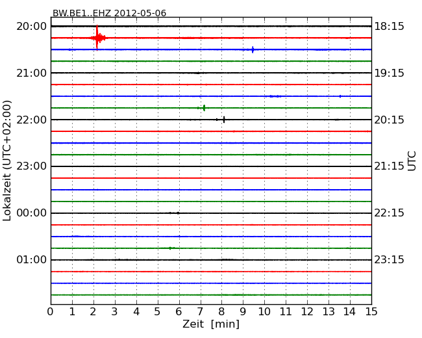Select the small blue blip near minute 13.5
The width and height of the screenshot is (422, 338).
pyautogui.click(x=340, y=96)
